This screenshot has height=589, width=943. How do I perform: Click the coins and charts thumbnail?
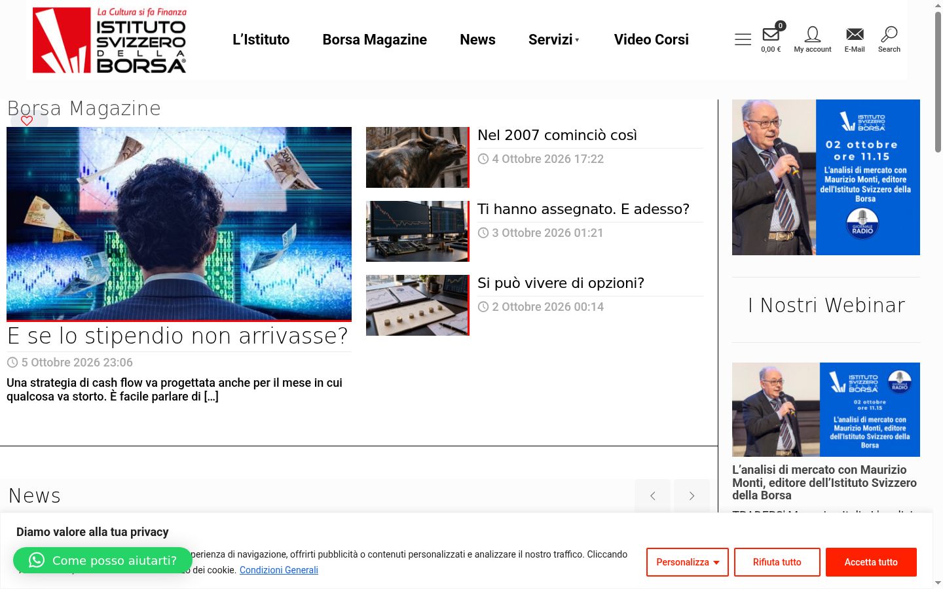418,306
